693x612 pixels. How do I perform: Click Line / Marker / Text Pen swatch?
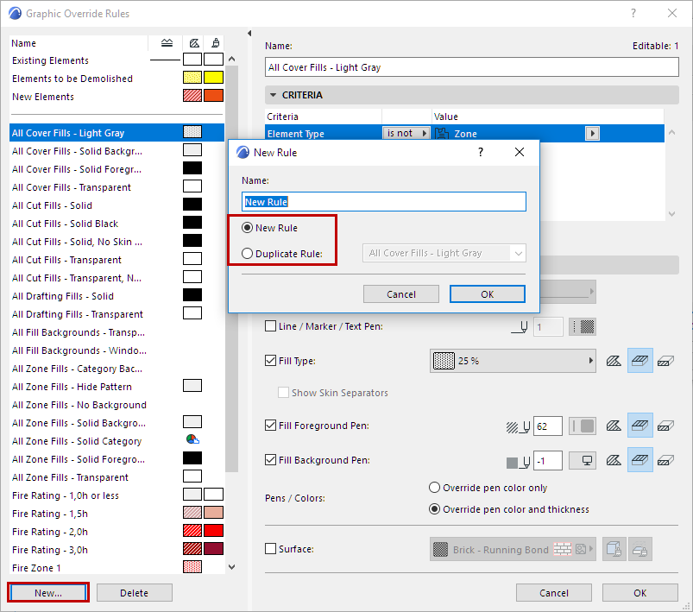tap(582, 327)
